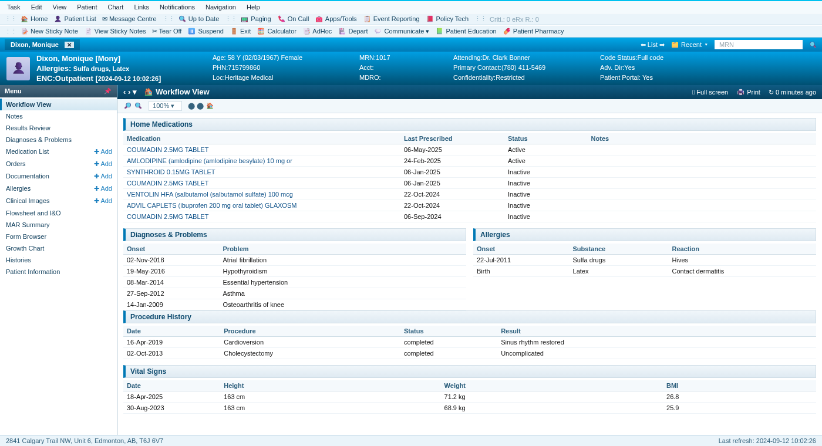Expand the Communicate dropdown
Screen dimensions: 822x446
point(402,31)
